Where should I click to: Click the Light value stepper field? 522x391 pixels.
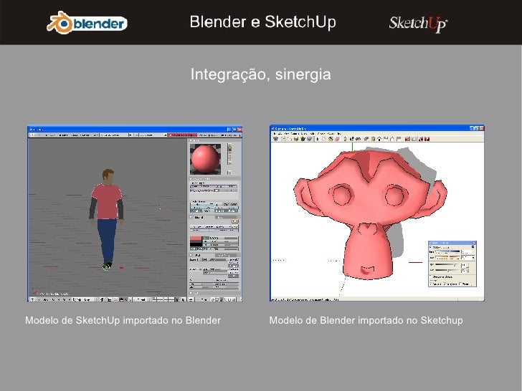(x=465, y=265)
